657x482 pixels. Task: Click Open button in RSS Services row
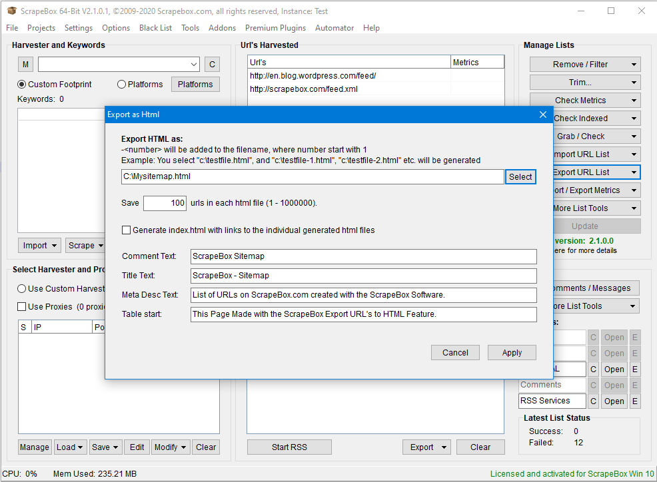[614, 401]
